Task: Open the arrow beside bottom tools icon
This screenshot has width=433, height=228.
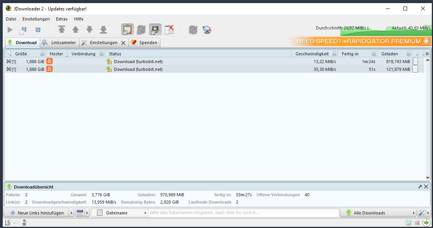Action: pos(428,213)
